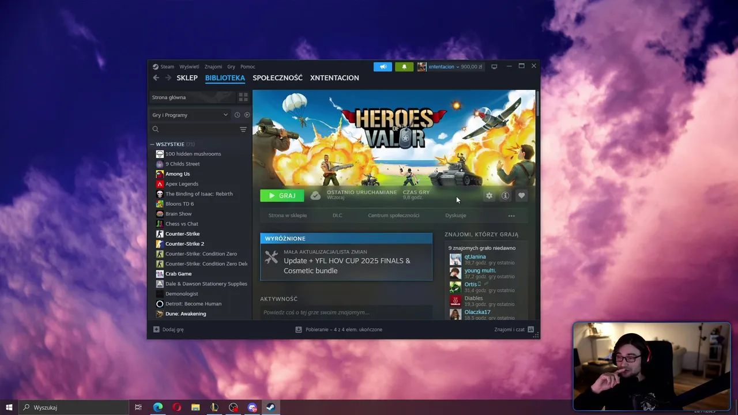Open the green notifications bell
Screen dimensions: 738x415
404,66
